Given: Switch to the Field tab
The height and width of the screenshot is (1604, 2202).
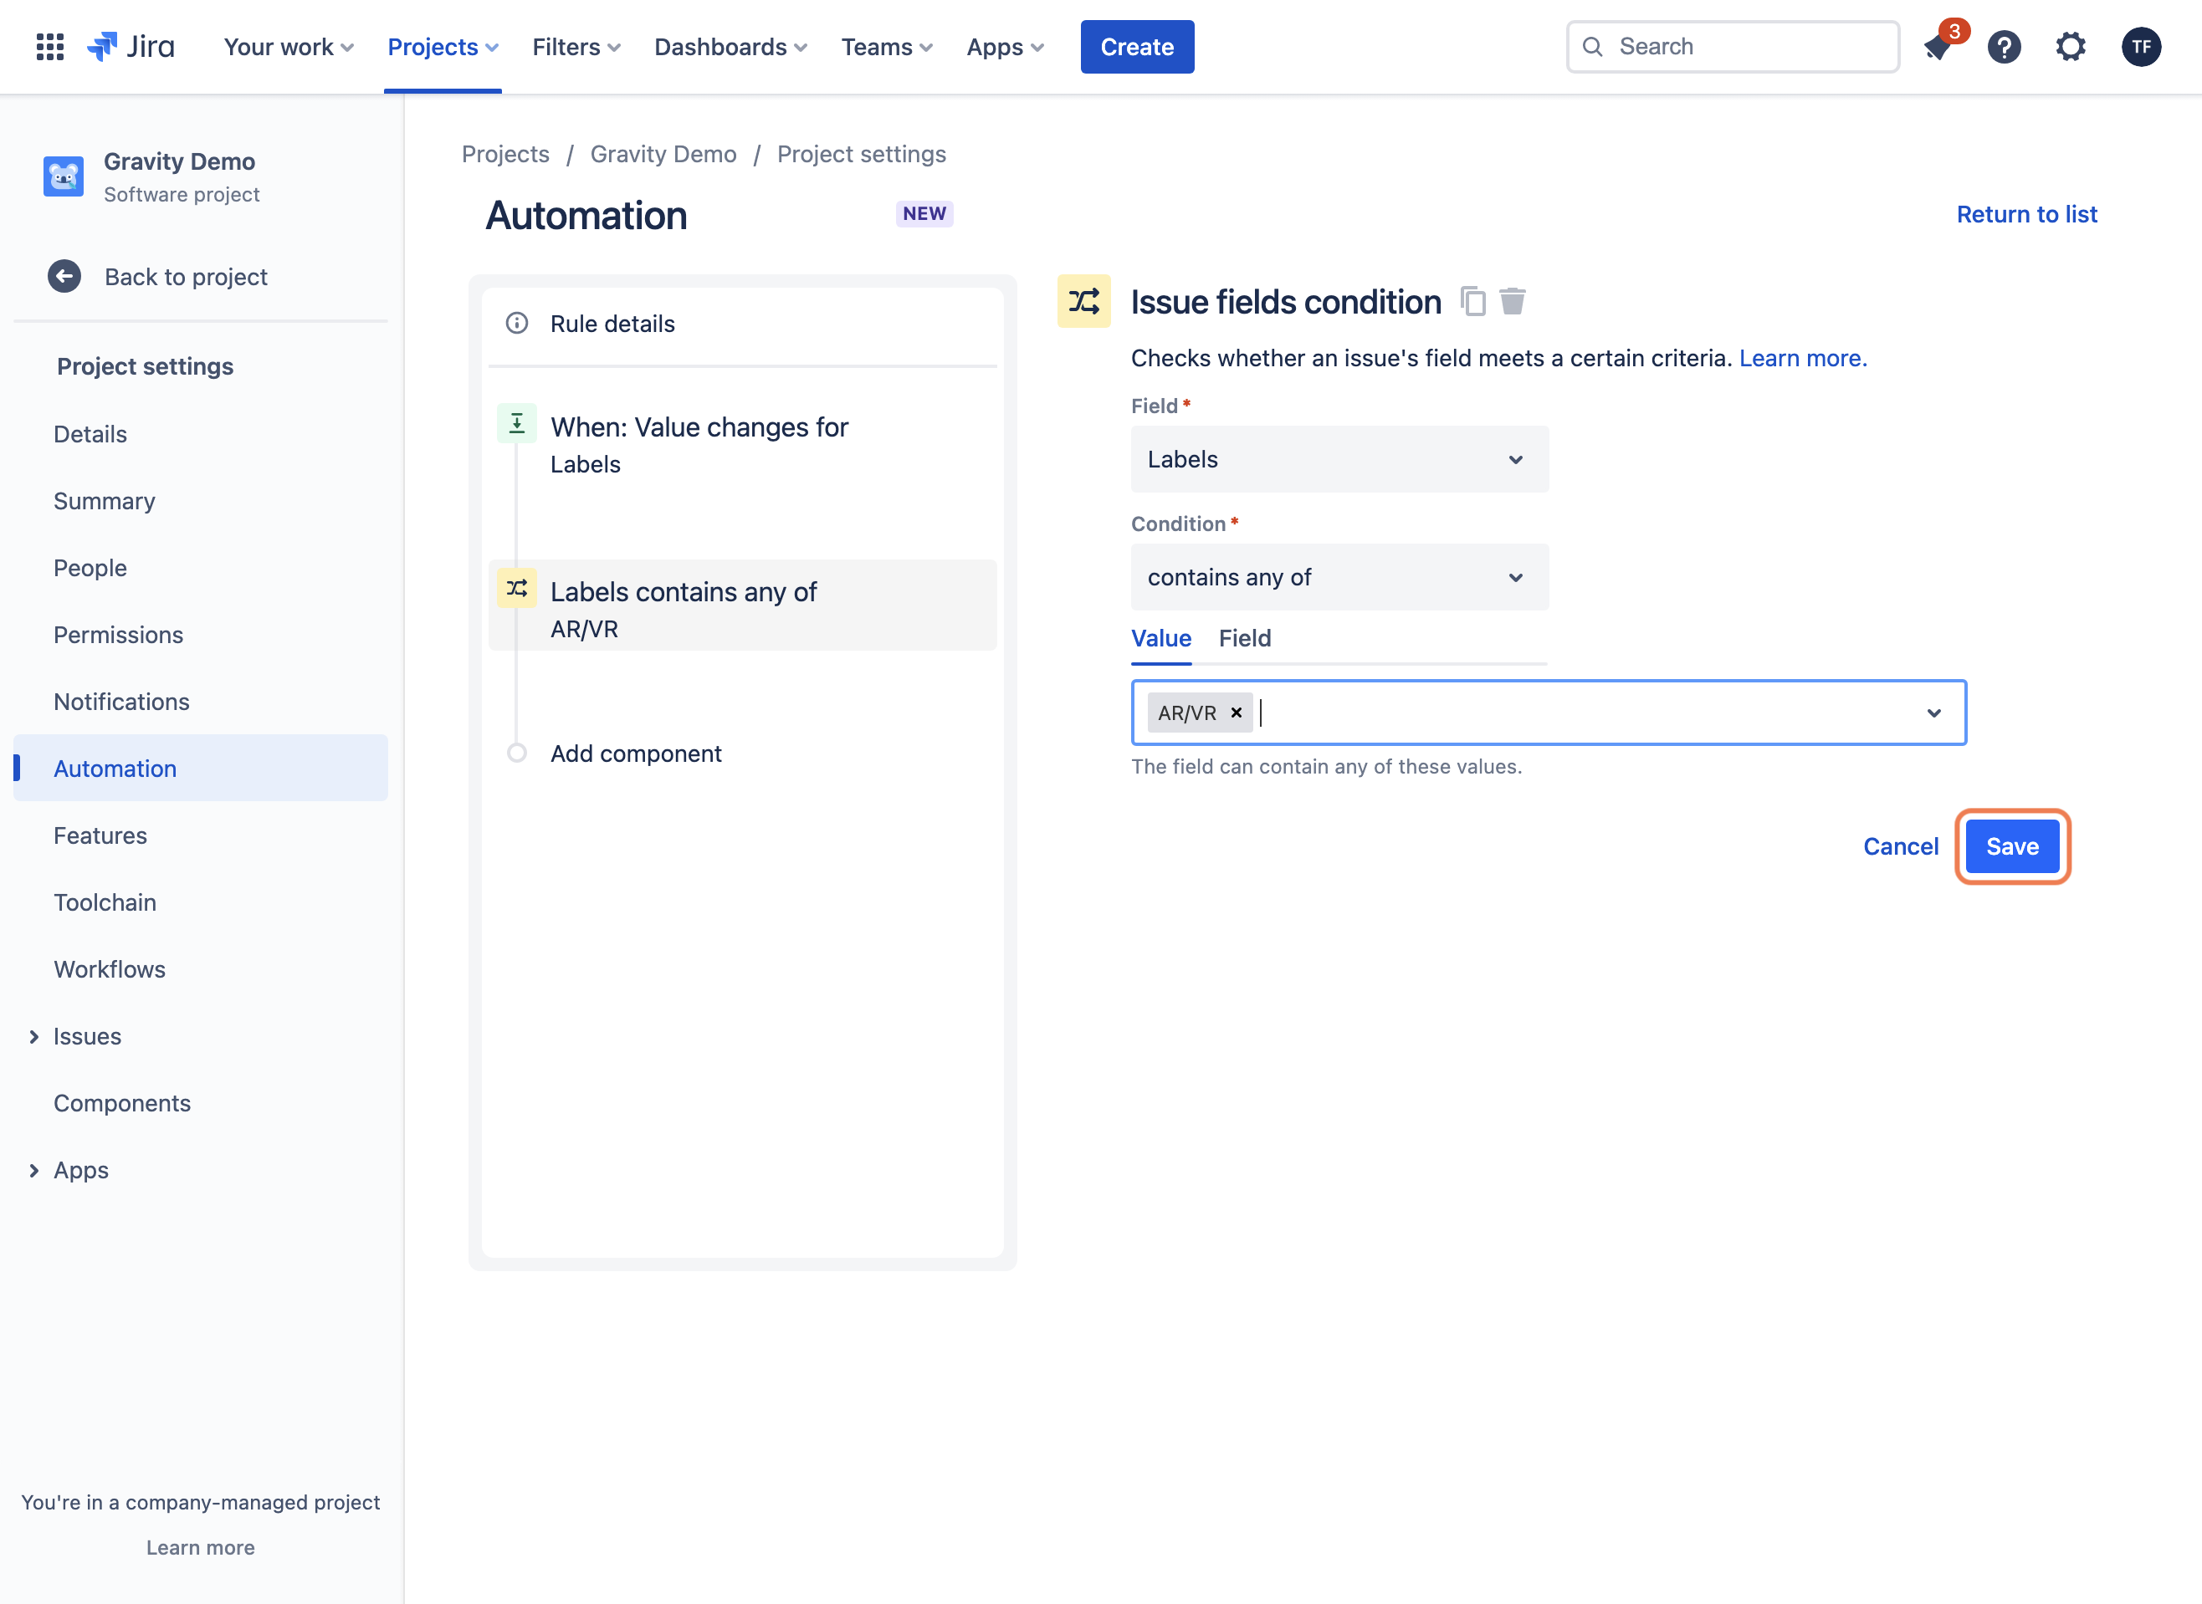Looking at the screenshot, I should pos(1244,638).
